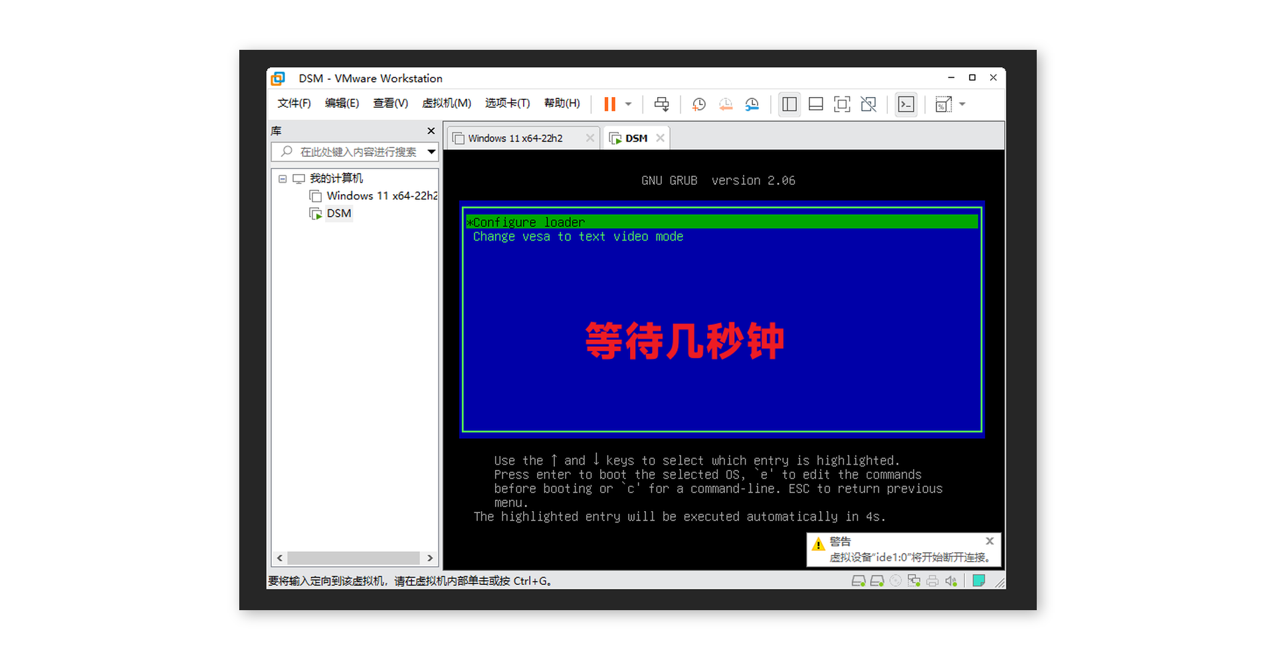Open the 帮助(H) menu
Screen dimensions: 1276x660
point(562,103)
